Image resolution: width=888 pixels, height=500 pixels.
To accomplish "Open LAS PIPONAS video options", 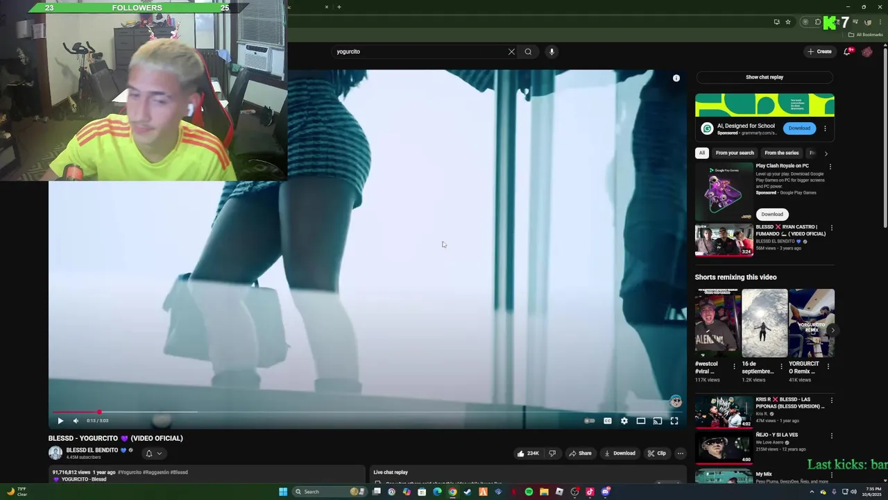I will click(x=832, y=401).
